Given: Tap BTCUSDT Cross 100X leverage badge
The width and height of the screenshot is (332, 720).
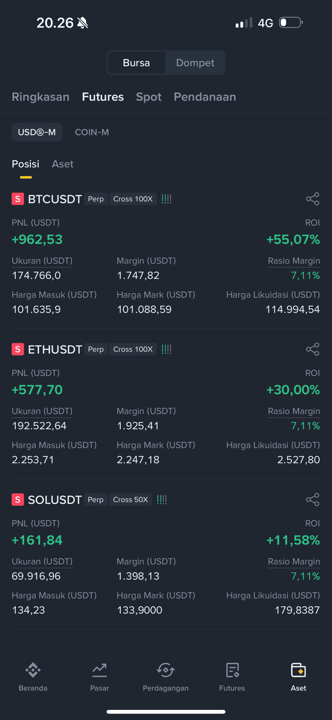Looking at the screenshot, I should point(133,199).
